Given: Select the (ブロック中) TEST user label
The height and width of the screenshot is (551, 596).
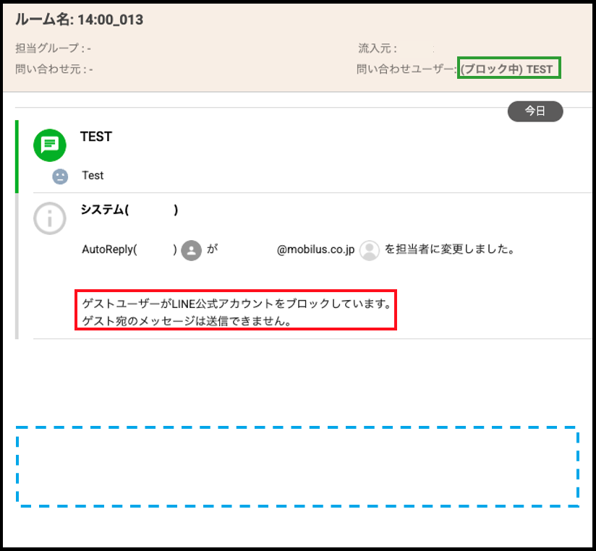Looking at the screenshot, I should [x=508, y=69].
